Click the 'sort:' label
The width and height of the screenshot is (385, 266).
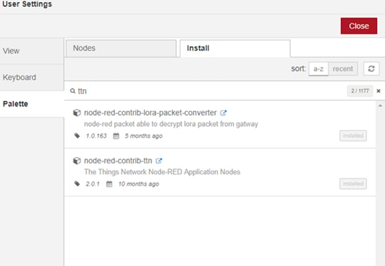[x=299, y=69]
